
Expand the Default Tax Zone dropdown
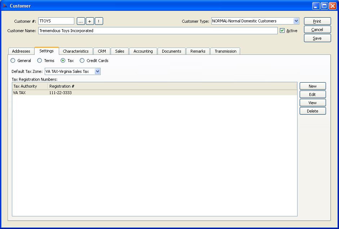click(97, 71)
